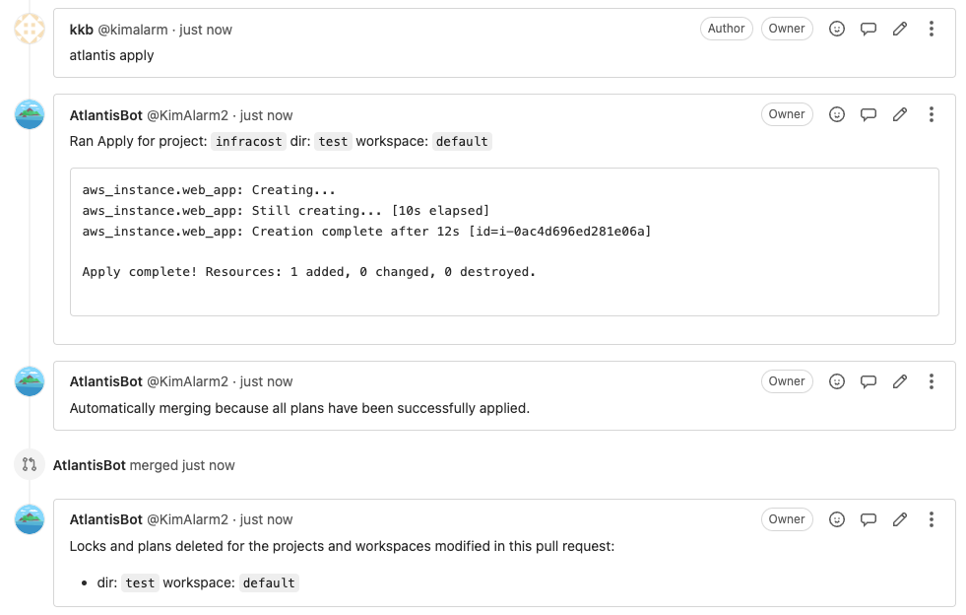Viewport: 966px width, 615px height.
Task: Add reaction to the Ran Apply comment
Action: pos(837,114)
